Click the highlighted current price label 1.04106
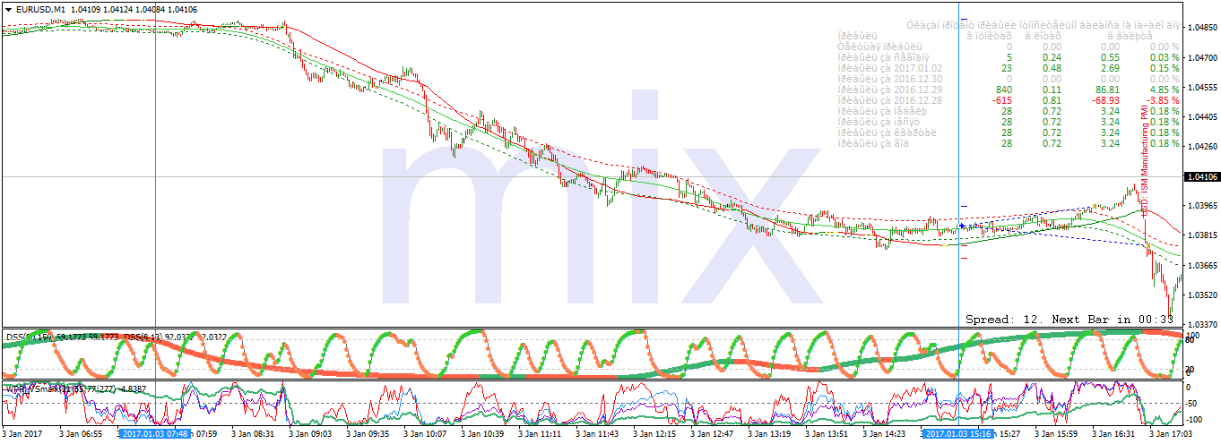The image size is (1221, 444). tap(1201, 177)
